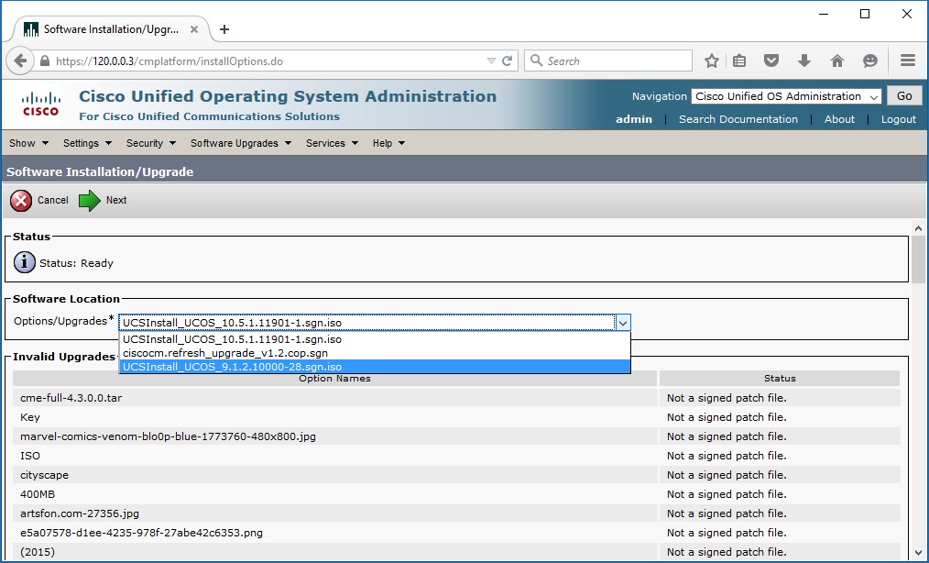Collapse the Options/Upgrades dropdown arrow

pos(623,323)
